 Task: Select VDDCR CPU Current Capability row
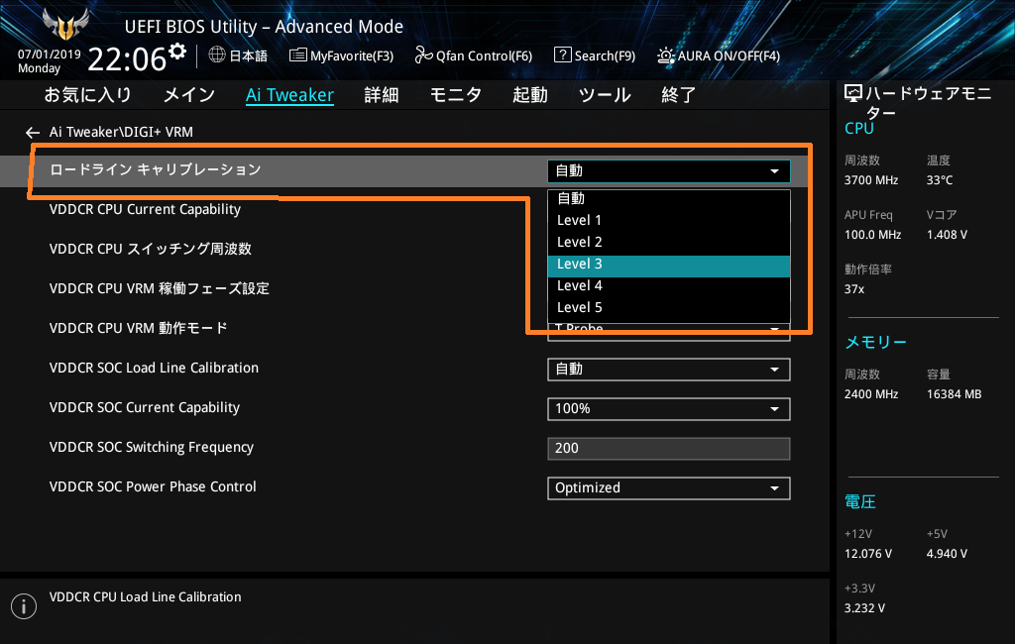click(145, 210)
